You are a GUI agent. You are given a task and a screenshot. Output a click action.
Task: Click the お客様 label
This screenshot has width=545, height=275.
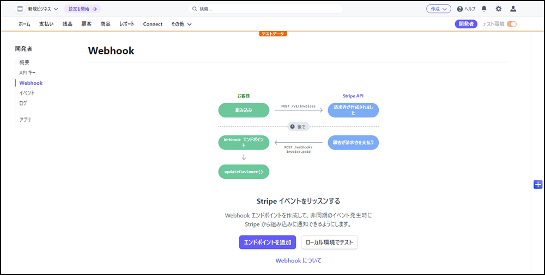point(244,96)
